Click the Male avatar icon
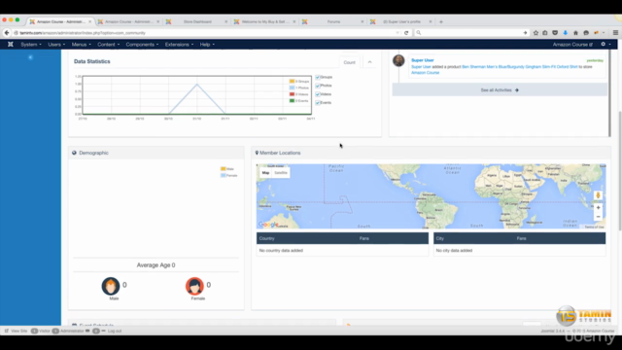Viewport: 622px width, 350px height. 110,286
